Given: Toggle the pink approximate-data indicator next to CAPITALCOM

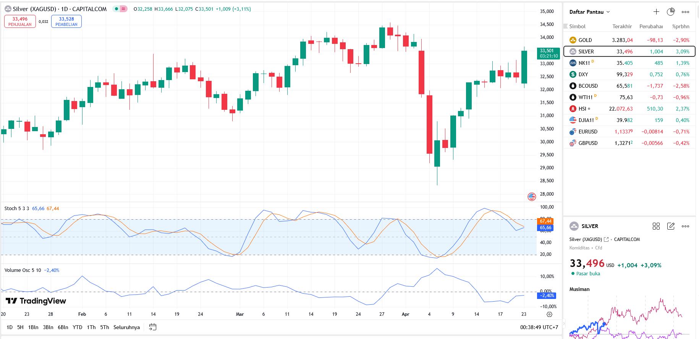Looking at the screenshot, I should coord(123,9).
